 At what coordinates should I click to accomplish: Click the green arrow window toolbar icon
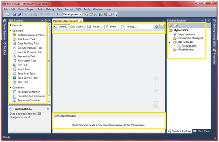coord(100,14)
